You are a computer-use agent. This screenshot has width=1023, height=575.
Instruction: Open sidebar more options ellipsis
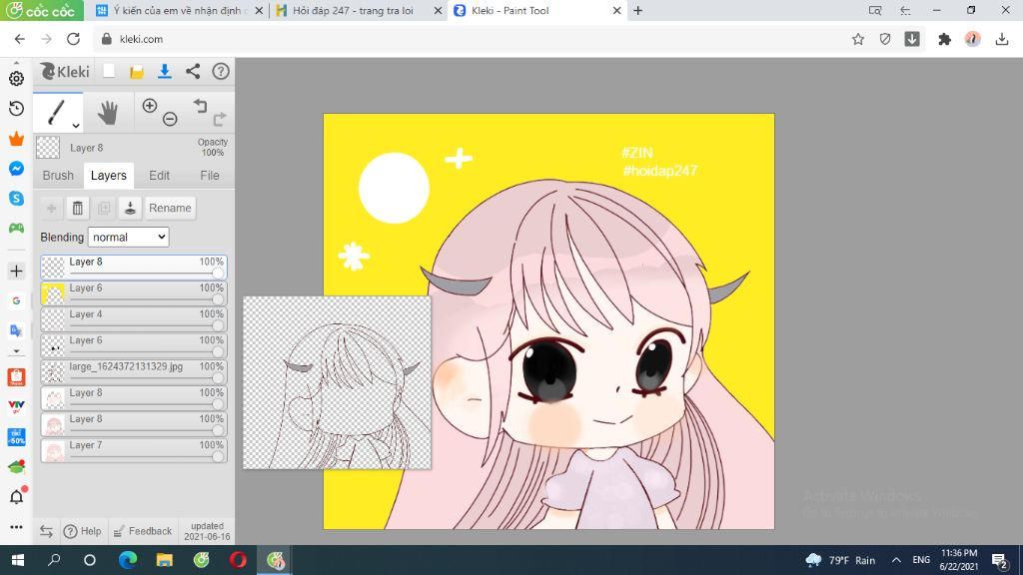(16, 527)
